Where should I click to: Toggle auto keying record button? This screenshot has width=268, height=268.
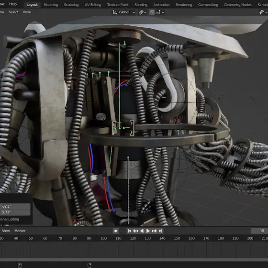pyautogui.click(x=115, y=231)
